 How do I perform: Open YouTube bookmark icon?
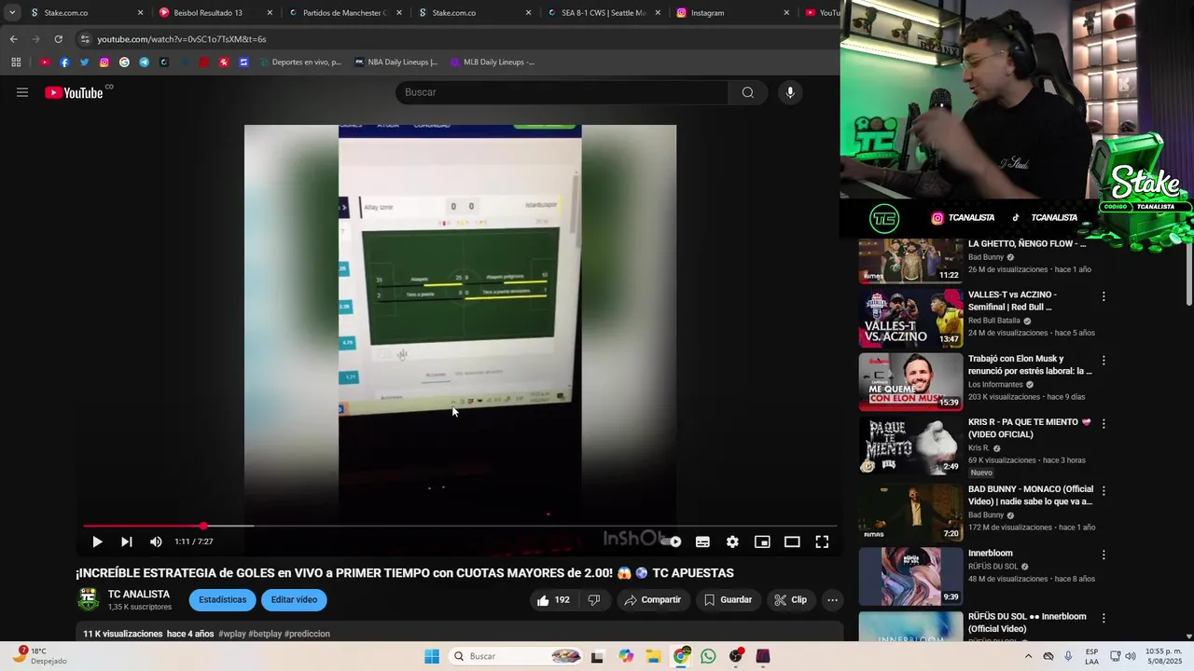(x=44, y=62)
